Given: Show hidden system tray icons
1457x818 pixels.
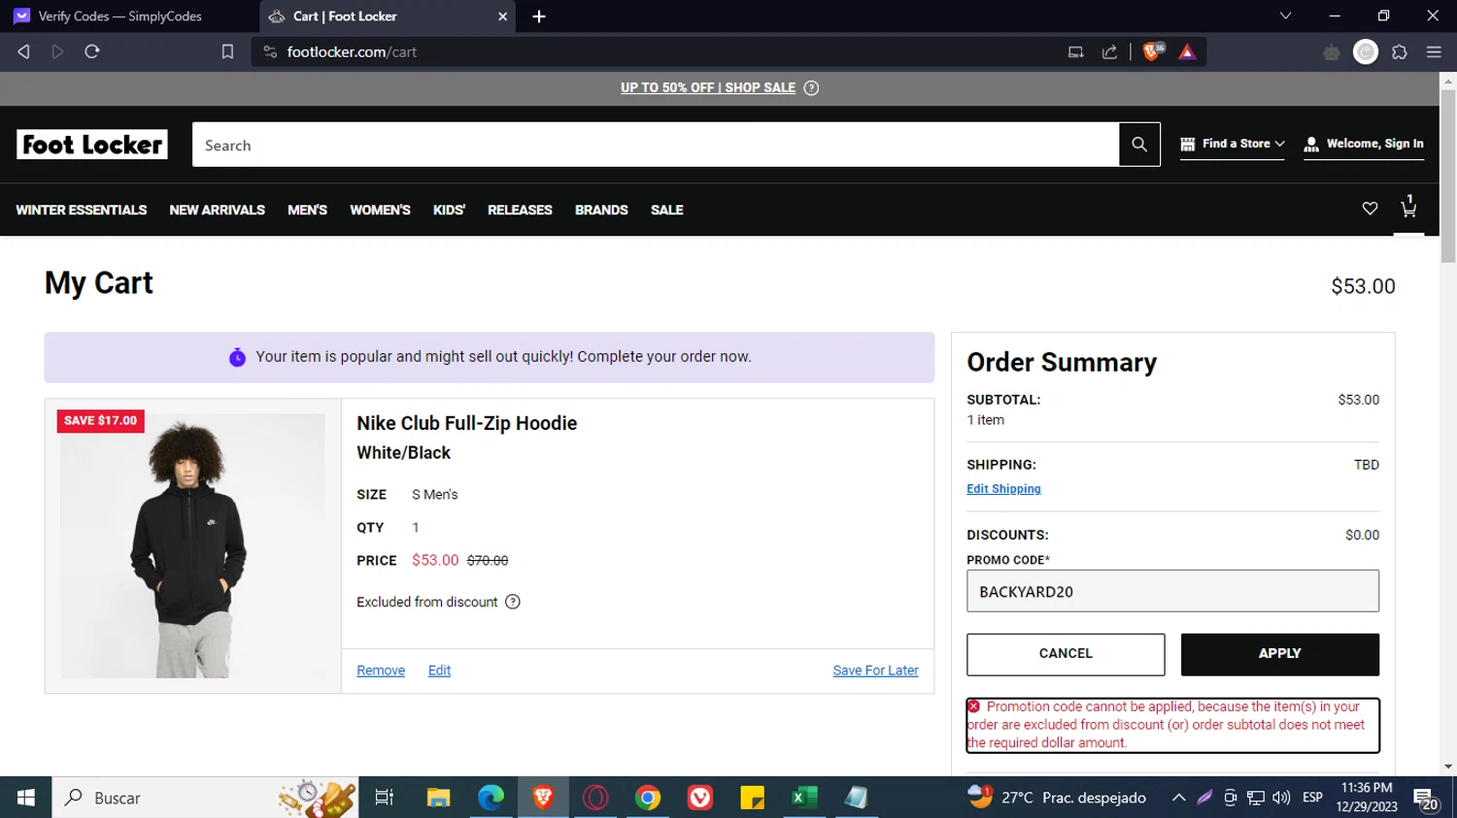Looking at the screenshot, I should click(1178, 798).
